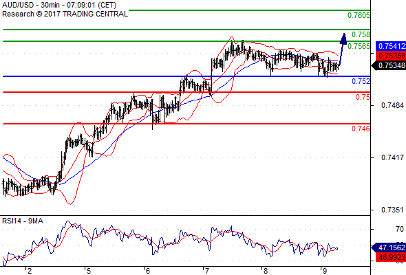Select the 0.7351 price axis label
406x275 pixels.
[x=392, y=210]
